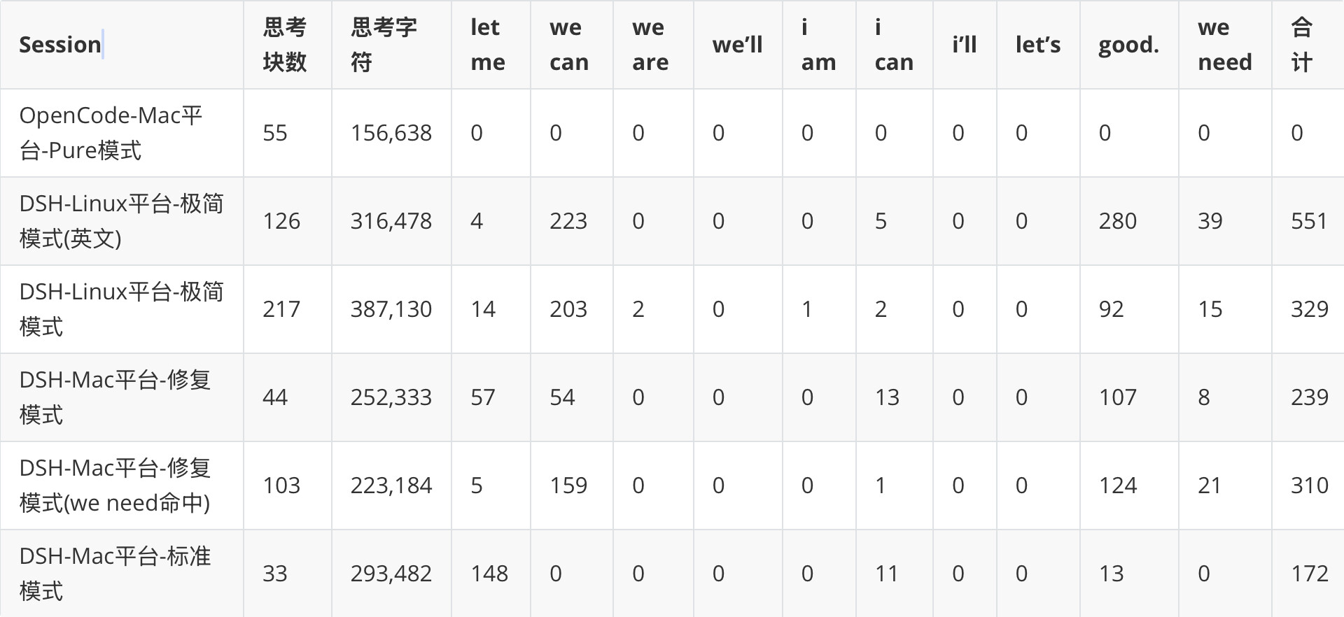Click the 148 let me cell
1344x617 pixels.
(489, 574)
